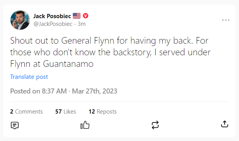View the 2 Comments count

tap(26, 112)
